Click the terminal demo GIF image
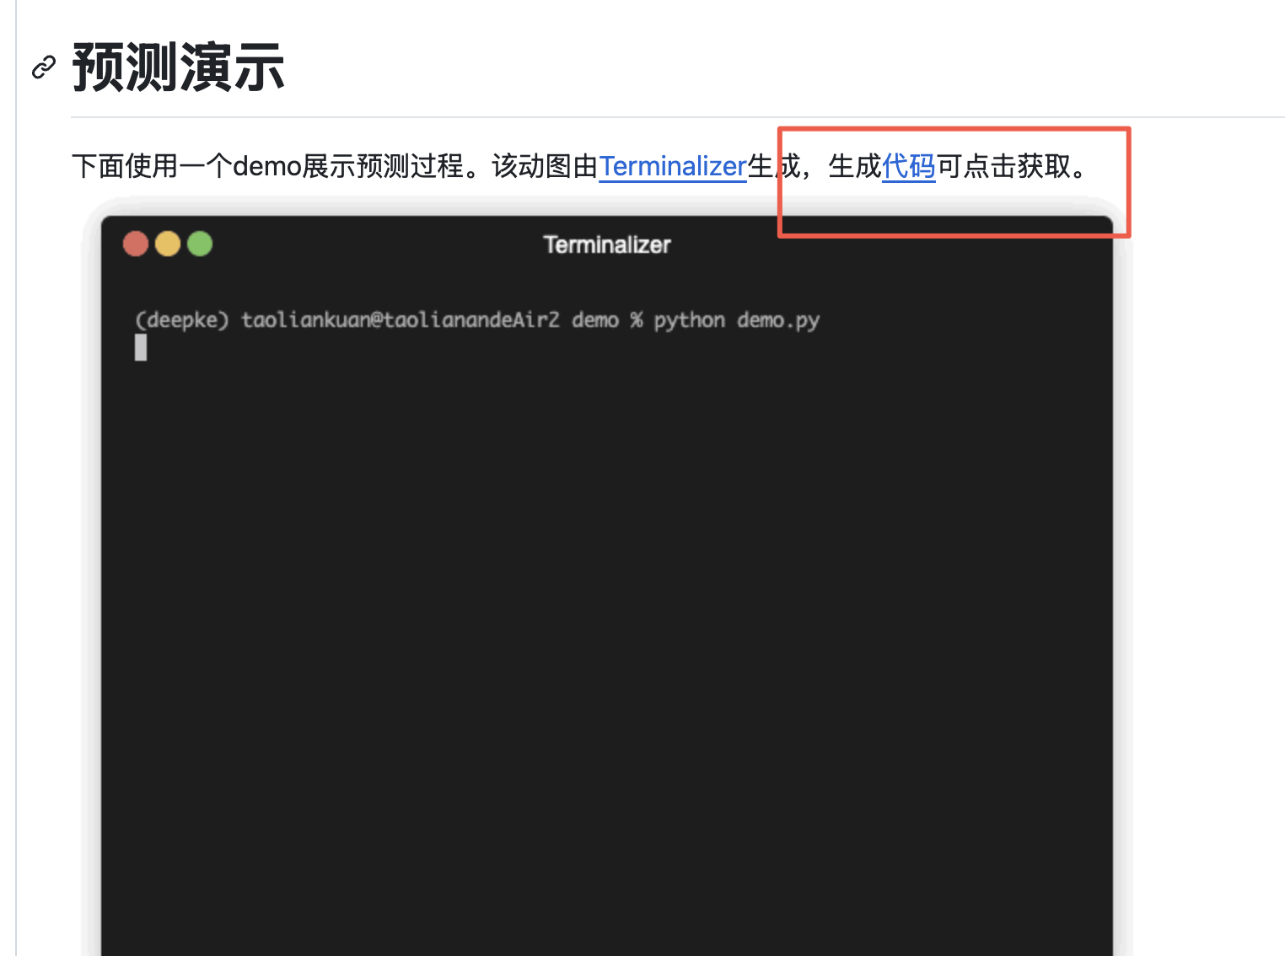 [x=607, y=577]
